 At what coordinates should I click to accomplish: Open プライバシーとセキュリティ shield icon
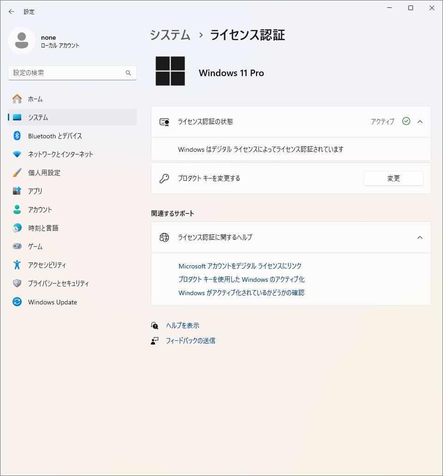[17, 283]
